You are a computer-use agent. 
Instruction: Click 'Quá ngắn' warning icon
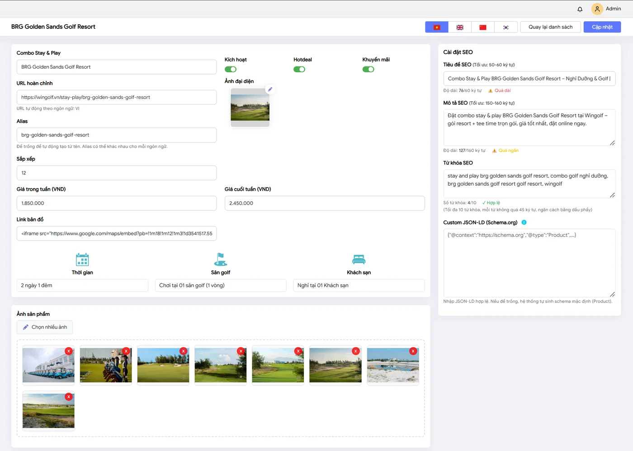click(x=494, y=151)
